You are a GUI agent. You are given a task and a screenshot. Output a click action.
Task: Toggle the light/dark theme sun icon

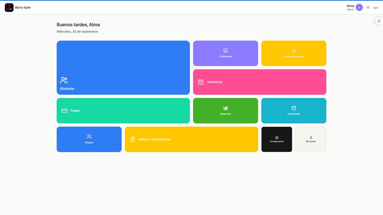point(368,8)
